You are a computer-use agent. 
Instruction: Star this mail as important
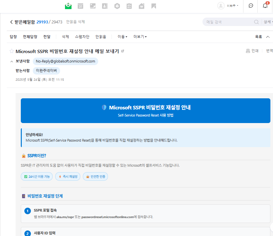[12, 51]
